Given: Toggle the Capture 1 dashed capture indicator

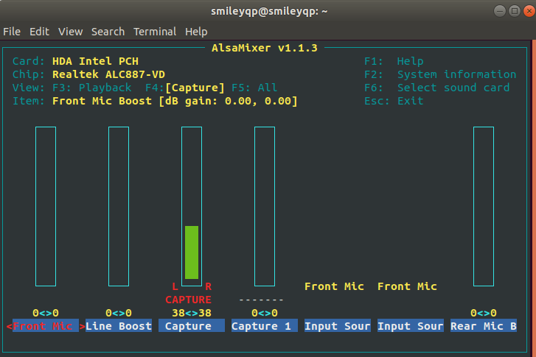Looking at the screenshot, I should point(261,300).
